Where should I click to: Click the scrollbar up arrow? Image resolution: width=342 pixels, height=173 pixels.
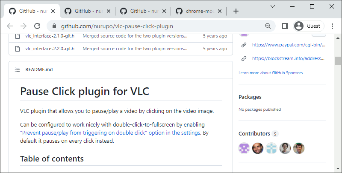338,38
